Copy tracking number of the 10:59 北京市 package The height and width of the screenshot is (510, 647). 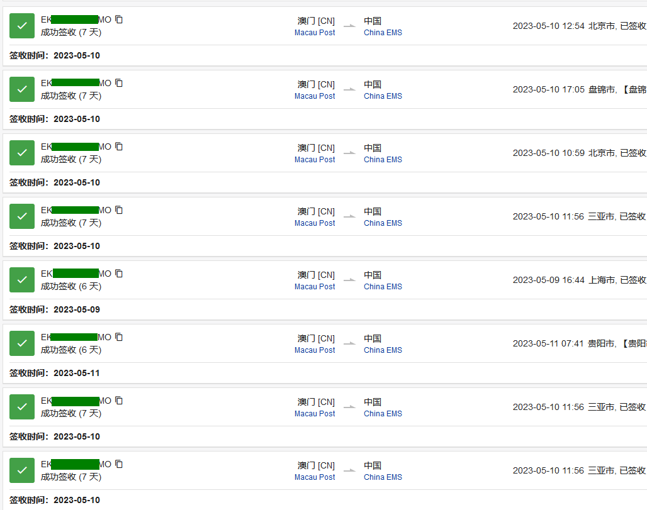(119, 147)
